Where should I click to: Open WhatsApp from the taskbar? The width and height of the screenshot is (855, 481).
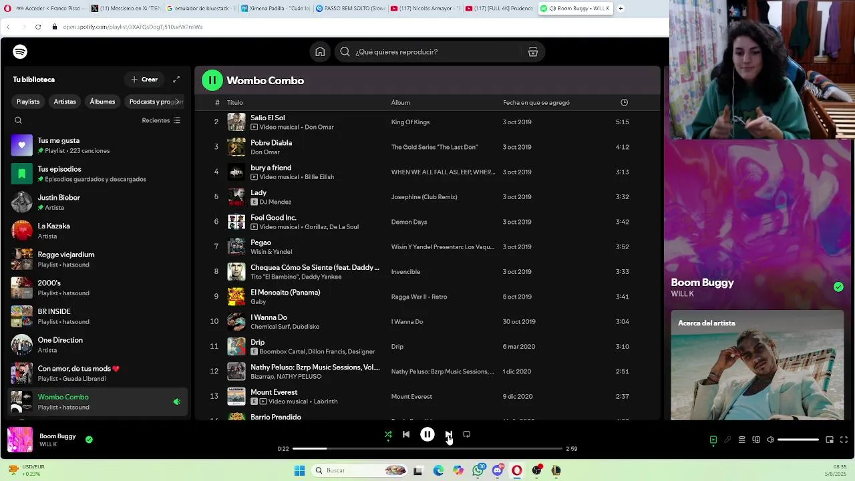[x=478, y=470]
